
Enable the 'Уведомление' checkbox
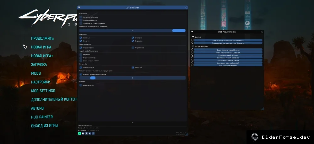133,48
